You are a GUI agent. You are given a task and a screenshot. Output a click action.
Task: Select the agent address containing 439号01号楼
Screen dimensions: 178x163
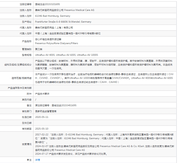point(68,33)
